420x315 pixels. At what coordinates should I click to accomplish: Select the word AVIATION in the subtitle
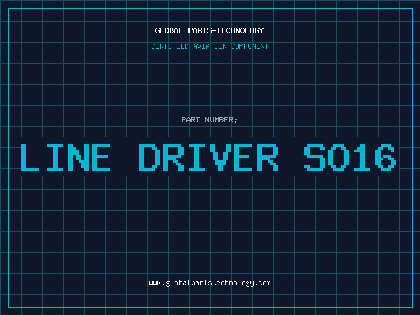[211, 46]
